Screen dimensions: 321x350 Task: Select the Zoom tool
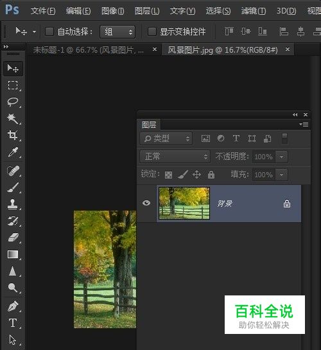[13, 288]
